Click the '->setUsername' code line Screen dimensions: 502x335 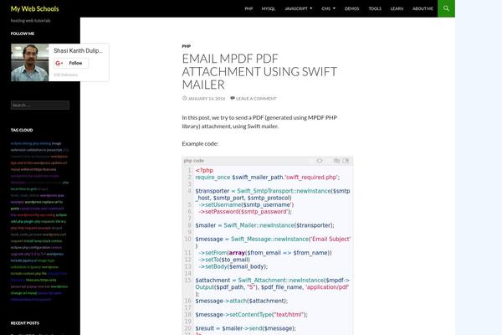point(246,204)
